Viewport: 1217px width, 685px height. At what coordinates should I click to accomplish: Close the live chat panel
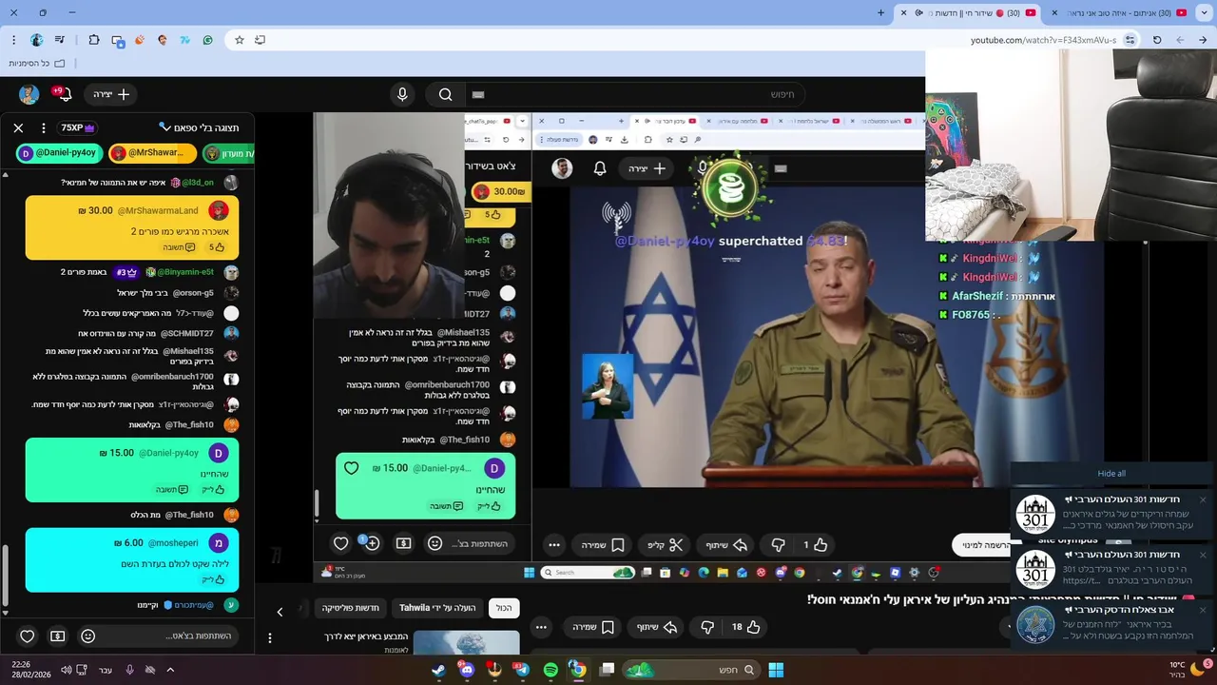point(18,127)
